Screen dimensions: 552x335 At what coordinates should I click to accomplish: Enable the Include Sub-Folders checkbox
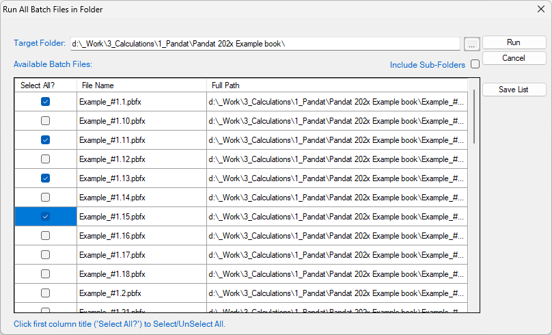pyautogui.click(x=475, y=65)
